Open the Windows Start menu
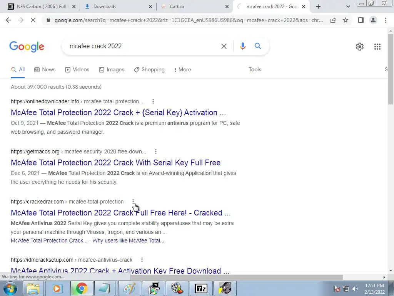Image resolution: width=394 pixels, height=296 pixels. pos(10,288)
